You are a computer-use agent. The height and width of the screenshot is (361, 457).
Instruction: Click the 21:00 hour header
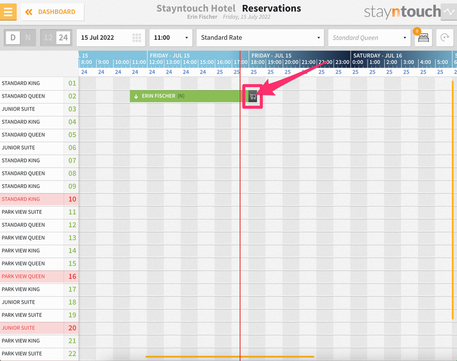pyautogui.click(x=308, y=63)
